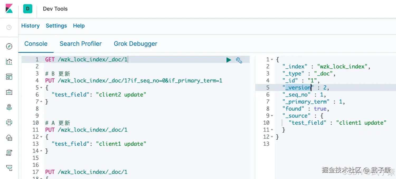Open the Visualize chart icon in sidebar
396x179 pixels.
click(x=9, y=62)
